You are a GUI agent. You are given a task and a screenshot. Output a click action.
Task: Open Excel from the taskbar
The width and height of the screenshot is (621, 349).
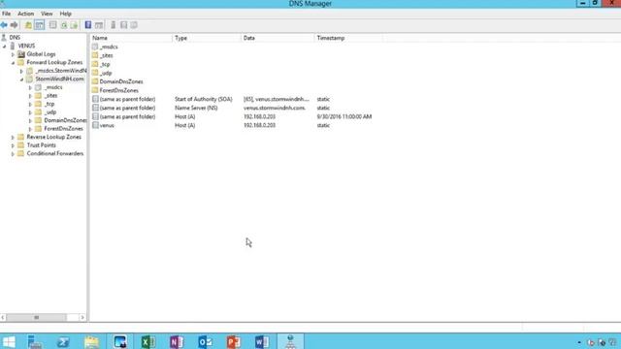click(x=148, y=341)
